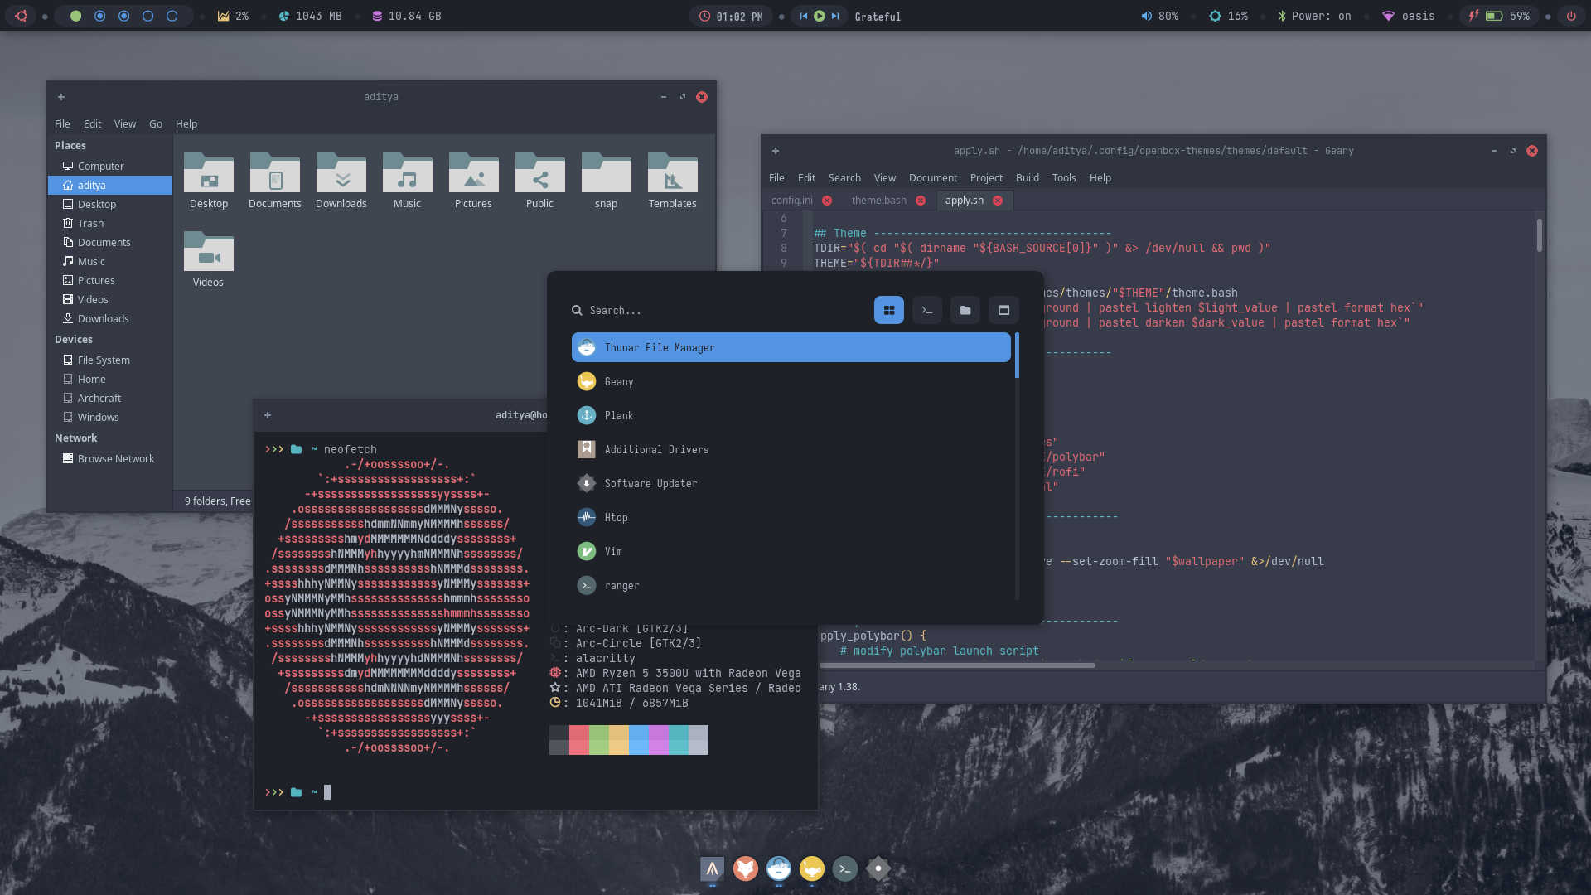Switch rofi to file browser mode
The image size is (1591, 895).
click(965, 310)
